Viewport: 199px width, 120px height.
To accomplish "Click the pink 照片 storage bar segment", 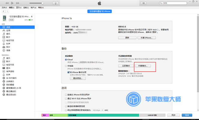I will click(45, 115).
